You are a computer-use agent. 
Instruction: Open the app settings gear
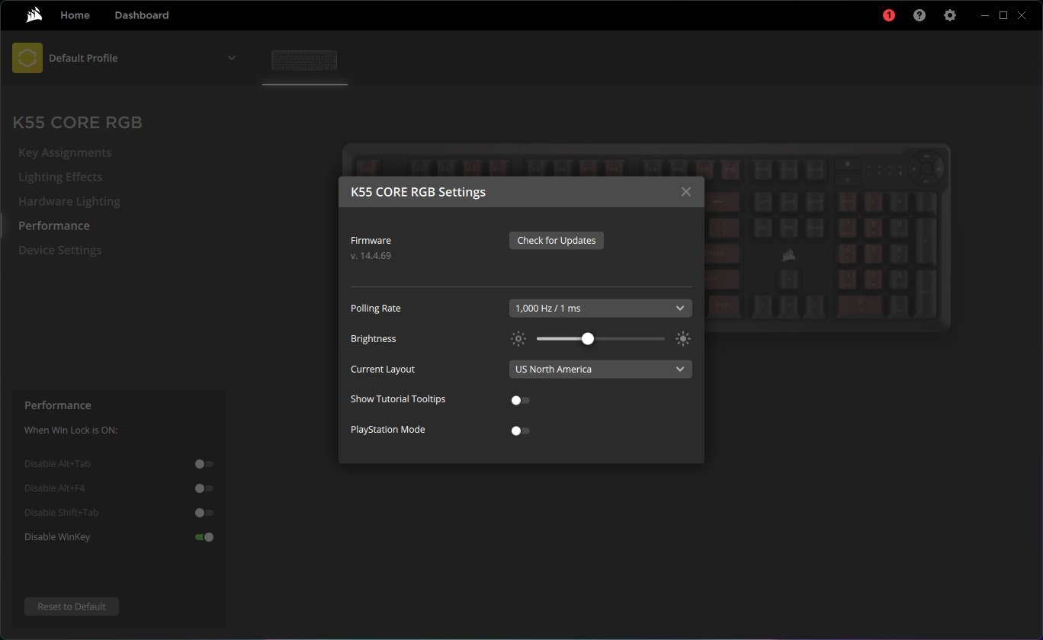point(950,15)
